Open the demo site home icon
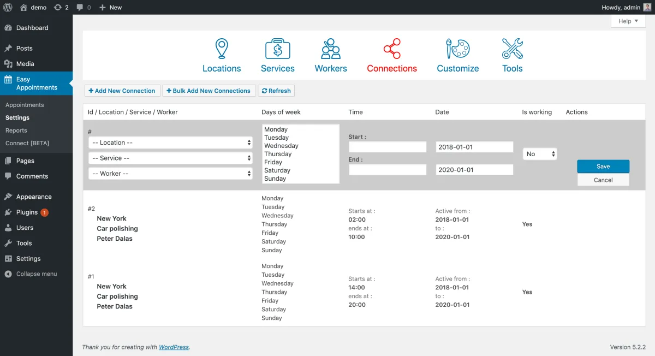Image resolution: width=655 pixels, height=356 pixels. coord(23,8)
